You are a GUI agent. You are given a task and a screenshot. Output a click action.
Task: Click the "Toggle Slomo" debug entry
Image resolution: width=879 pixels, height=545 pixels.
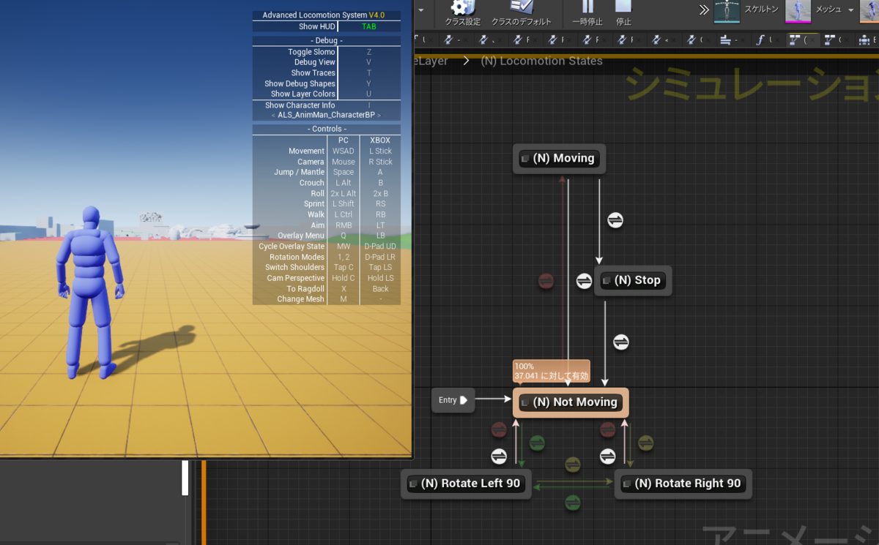pos(311,52)
